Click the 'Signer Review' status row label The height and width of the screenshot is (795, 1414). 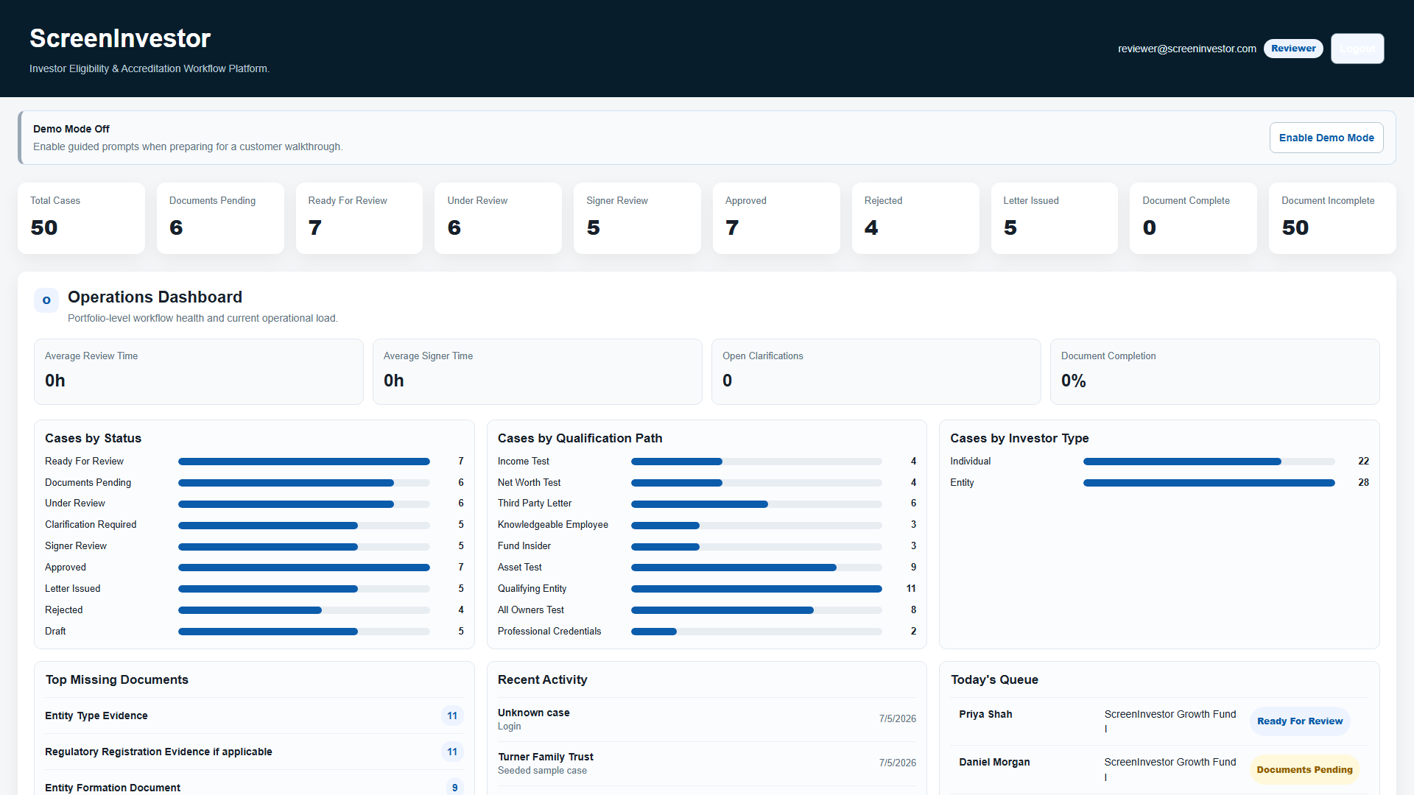(x=76, y=546)
